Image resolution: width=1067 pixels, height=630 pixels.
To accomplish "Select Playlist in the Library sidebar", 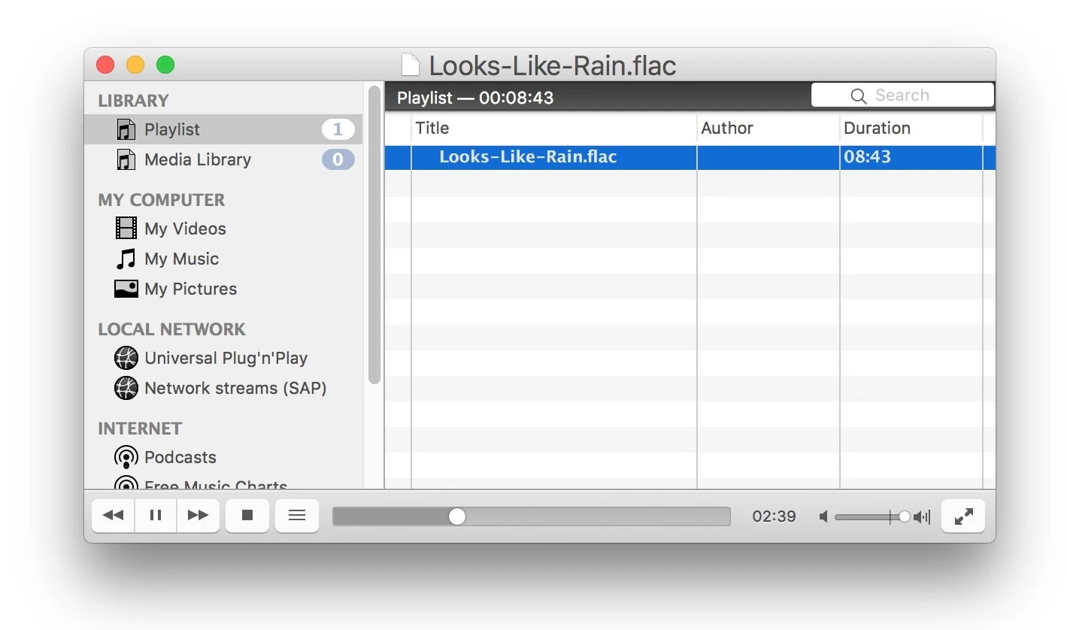I will tap(172, 129).
